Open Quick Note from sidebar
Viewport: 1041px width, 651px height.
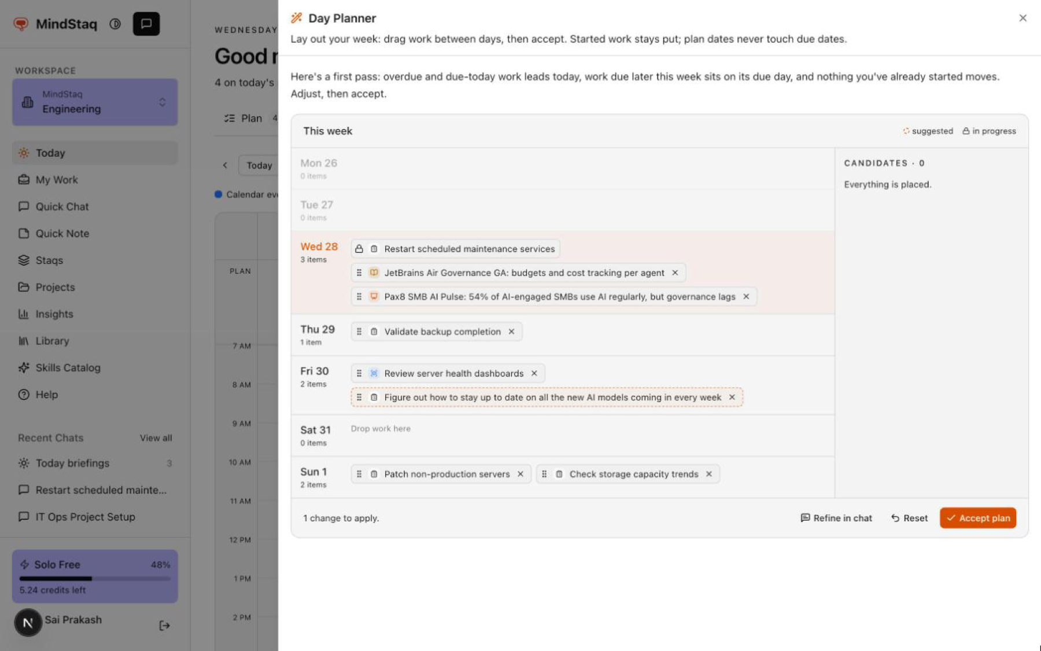point(95,233)
